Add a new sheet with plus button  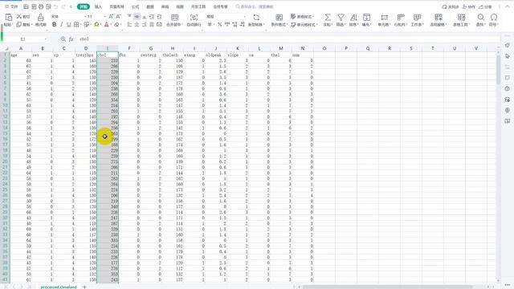pos(84,287)
